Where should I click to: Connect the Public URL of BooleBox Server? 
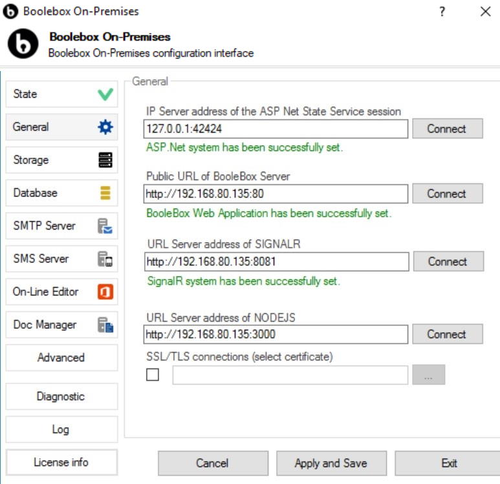point(448,193)
